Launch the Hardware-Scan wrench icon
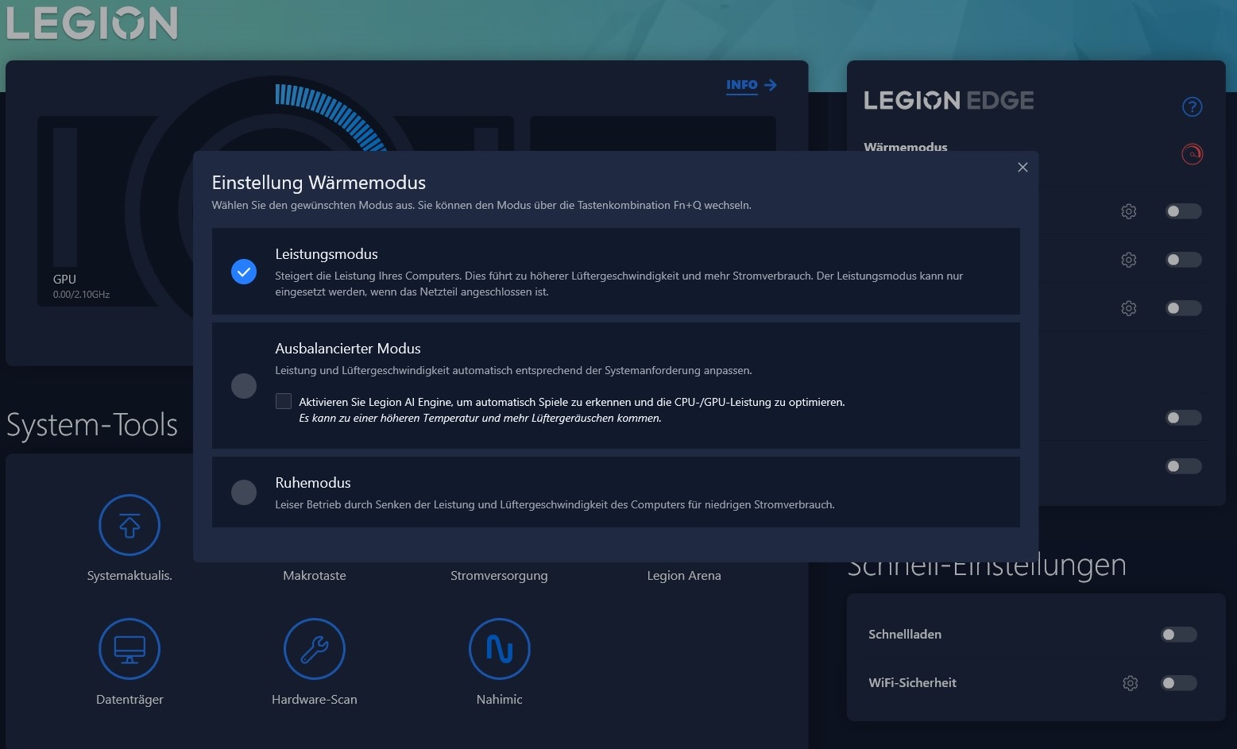 tap(315, 649)
